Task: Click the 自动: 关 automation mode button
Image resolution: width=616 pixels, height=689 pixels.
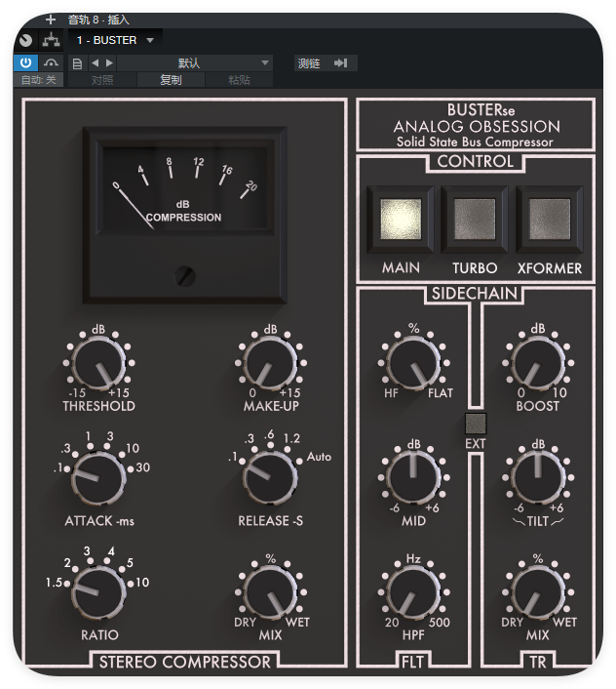Action: point(39,80)
